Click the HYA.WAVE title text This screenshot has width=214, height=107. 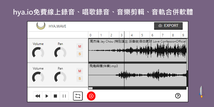(x=57, y=26)
